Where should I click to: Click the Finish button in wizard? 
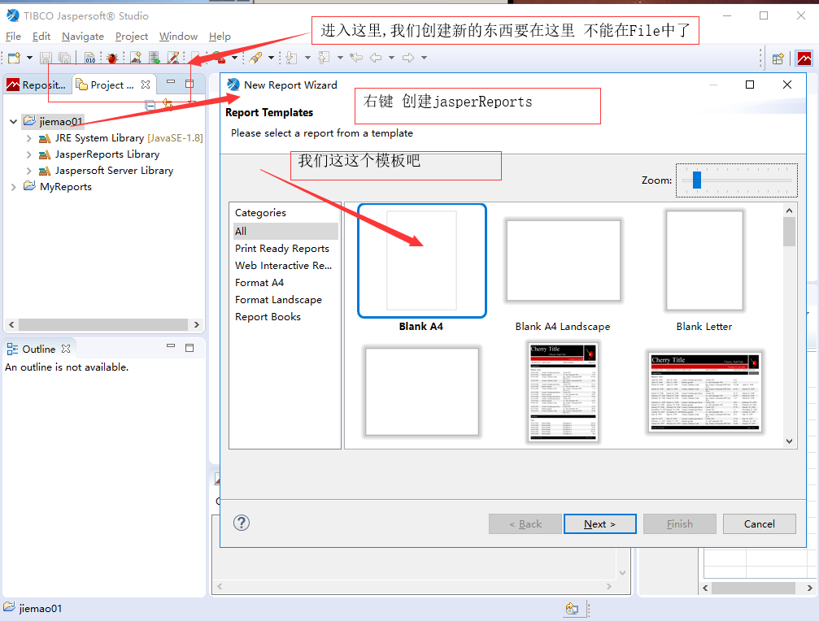[x=680, y=524]
